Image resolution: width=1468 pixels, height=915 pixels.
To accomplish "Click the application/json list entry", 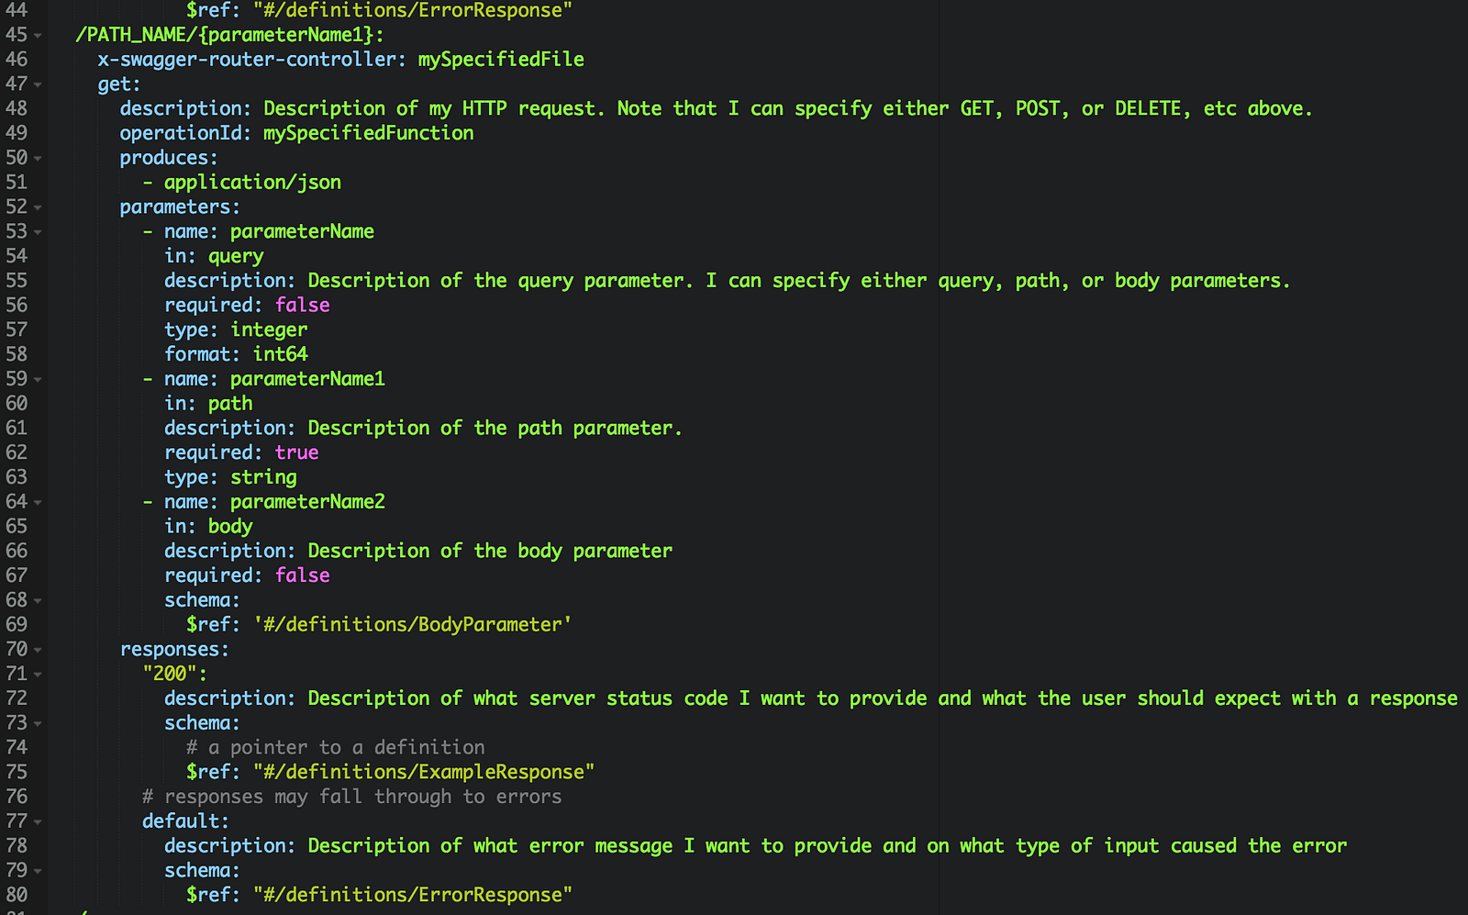I will [x=252, y=183].
